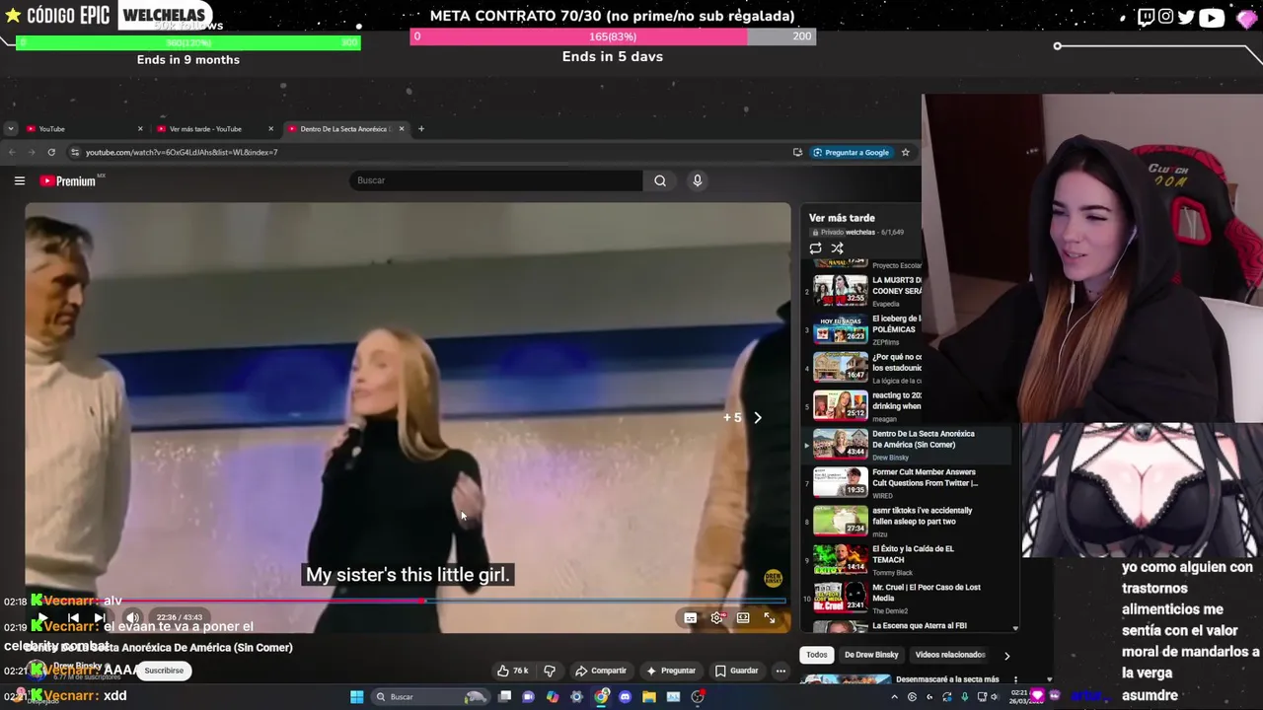
Task: Click the install/cast icon in address bar
Action: point(797,152)
